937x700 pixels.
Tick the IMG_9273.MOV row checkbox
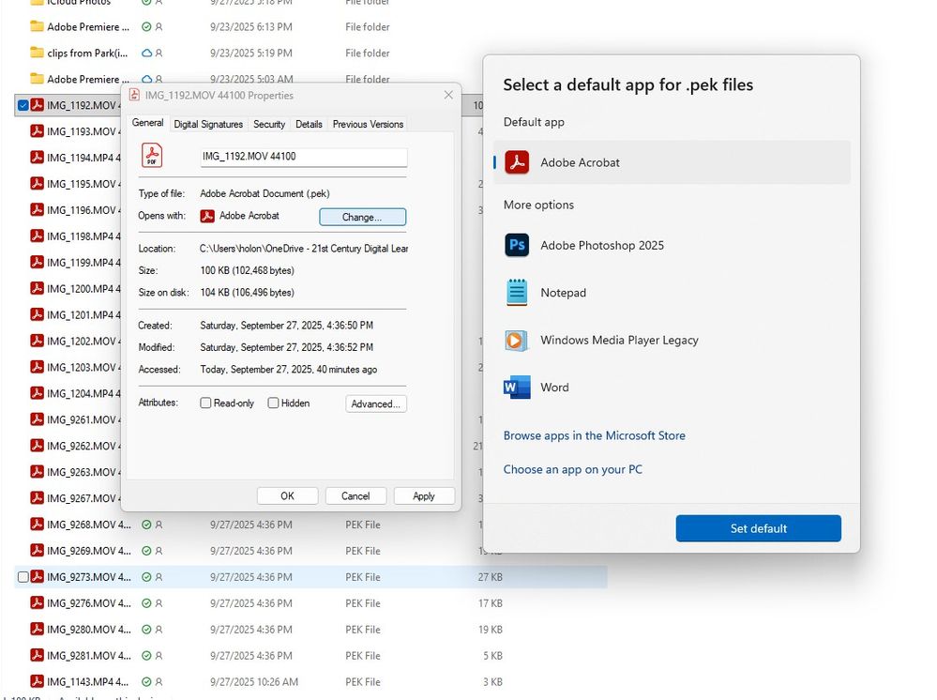click(23, 577)
